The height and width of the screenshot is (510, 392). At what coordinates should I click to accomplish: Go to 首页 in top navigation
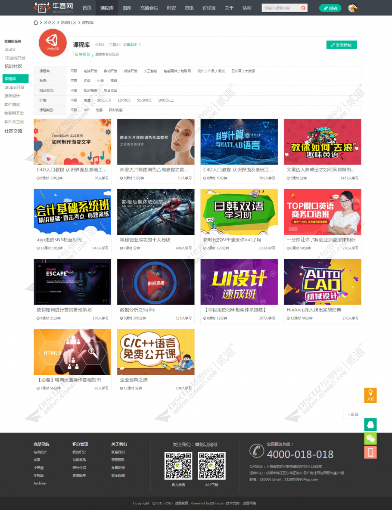(x=87, y=8)
